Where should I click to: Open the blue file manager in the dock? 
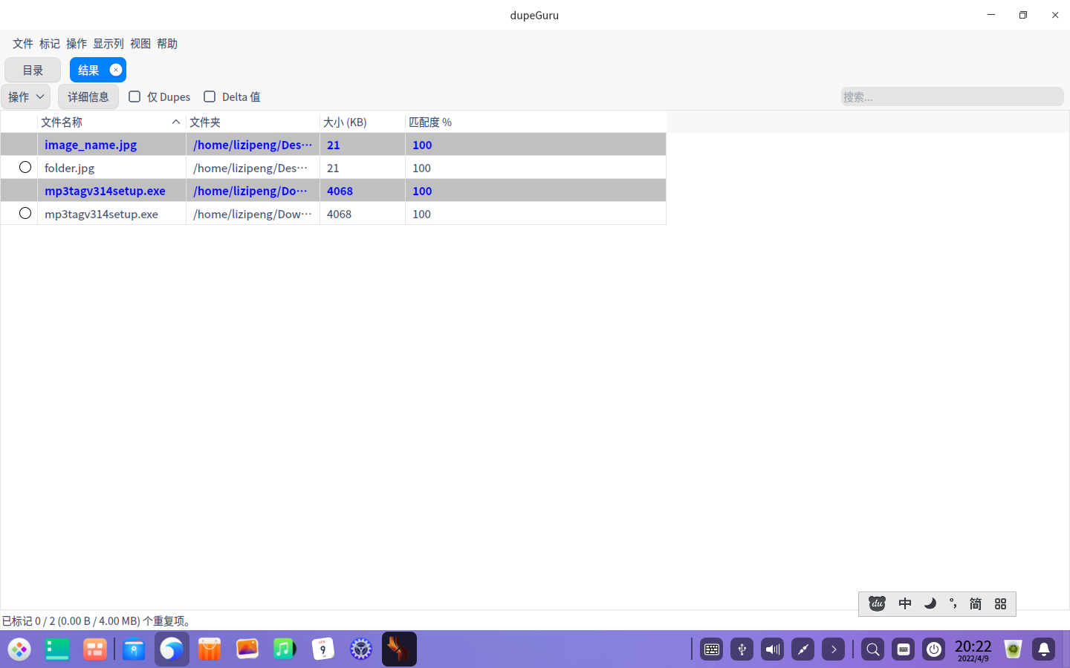click(134, 649)
